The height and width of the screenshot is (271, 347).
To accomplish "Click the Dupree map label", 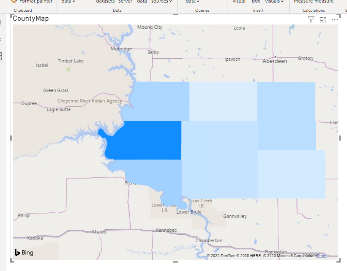I will point(29,104).
